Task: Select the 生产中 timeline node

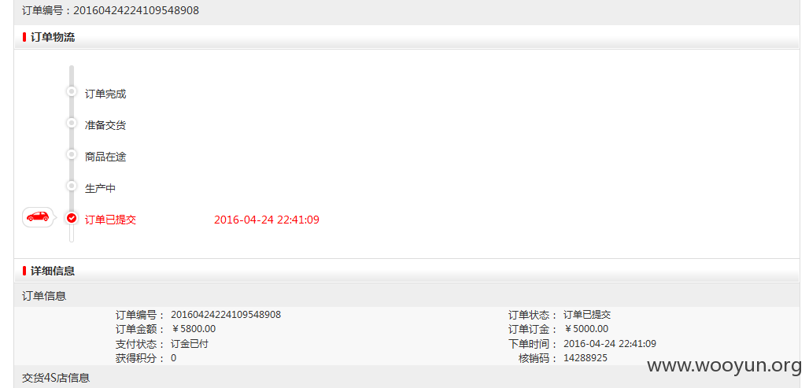Action: pos(72,185)
